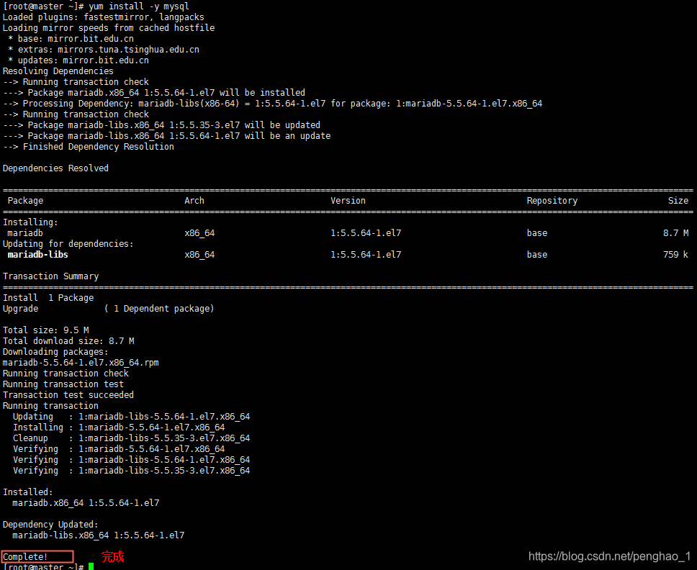The image size is (697, 570).
Task: Click the 'Updating : 1:mariadb-libs-5.5.64' line
Action: [x=132, y=417]
